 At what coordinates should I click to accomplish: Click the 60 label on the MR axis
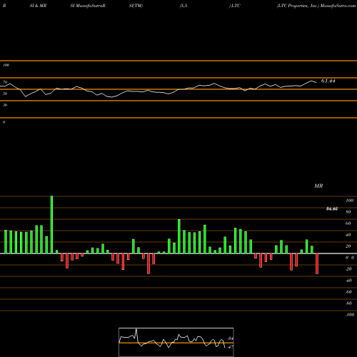(x=348, y=223)
